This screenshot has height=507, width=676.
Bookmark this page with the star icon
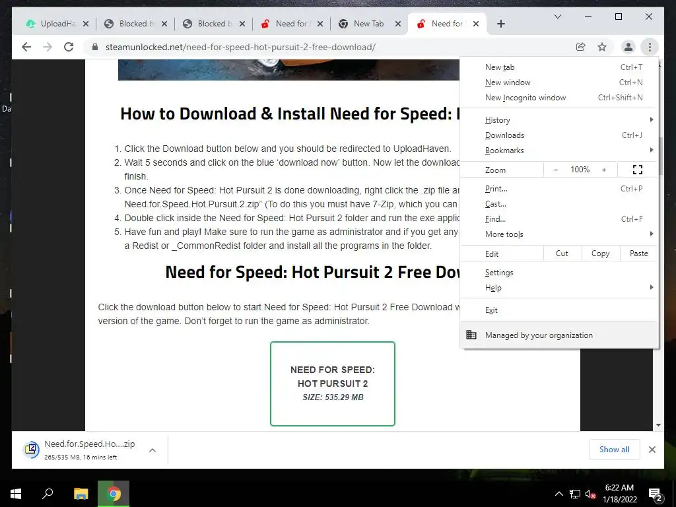[602, 47]
